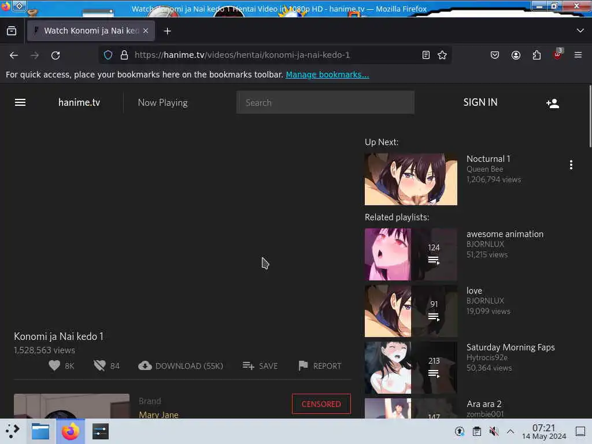Open tracking protection shield panel
The image size is (592, 444).
coord(108,55)
